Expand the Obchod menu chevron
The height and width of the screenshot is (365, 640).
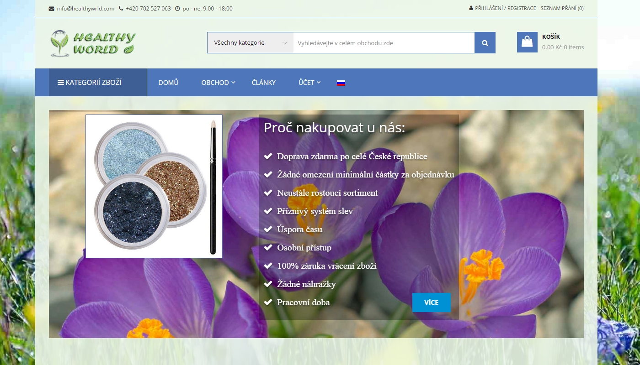(233, 82)
